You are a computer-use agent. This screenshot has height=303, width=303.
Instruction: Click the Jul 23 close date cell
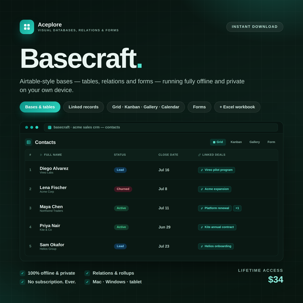(164, 247)
